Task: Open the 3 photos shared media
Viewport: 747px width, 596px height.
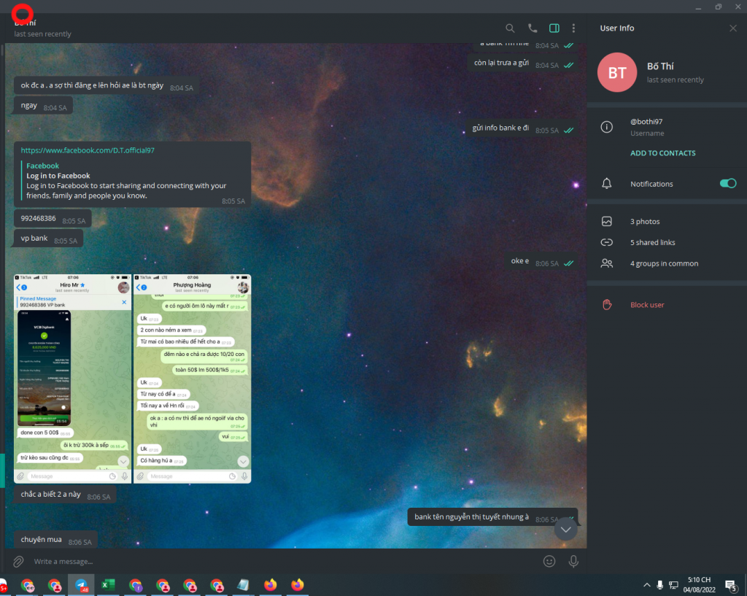Action: click(x=645, y=222)
